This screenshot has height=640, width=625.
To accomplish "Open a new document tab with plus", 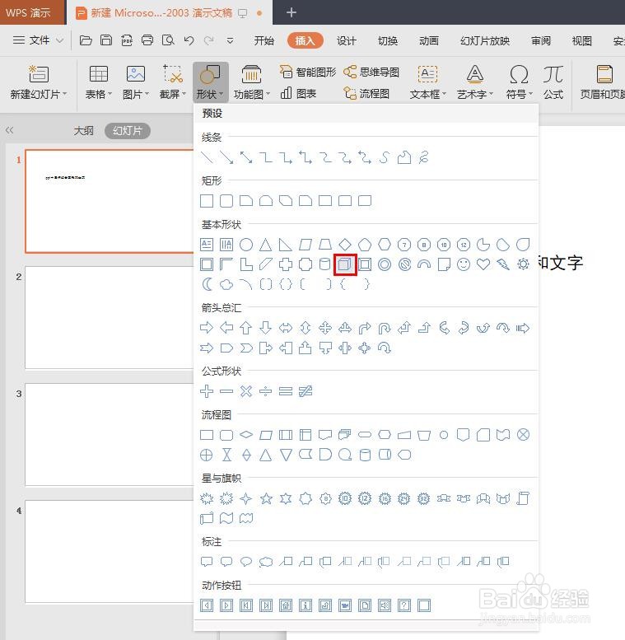I will [x=292, y=12].
